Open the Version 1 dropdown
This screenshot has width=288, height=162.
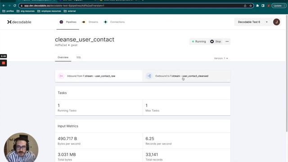221,58
